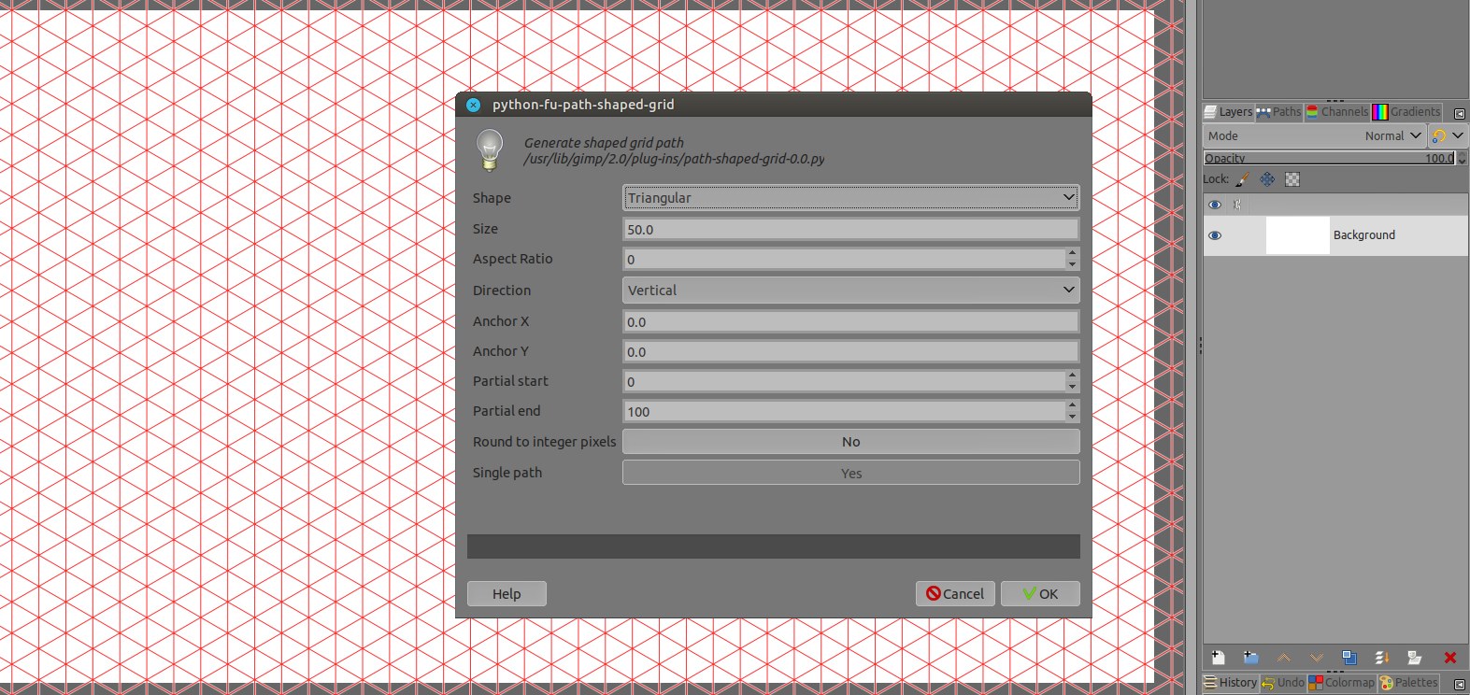Duplicate the current layer

click(1349, 658)
